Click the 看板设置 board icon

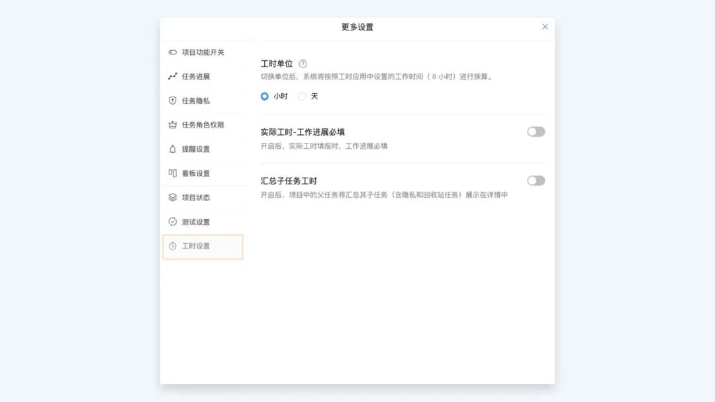pos(173,173)
